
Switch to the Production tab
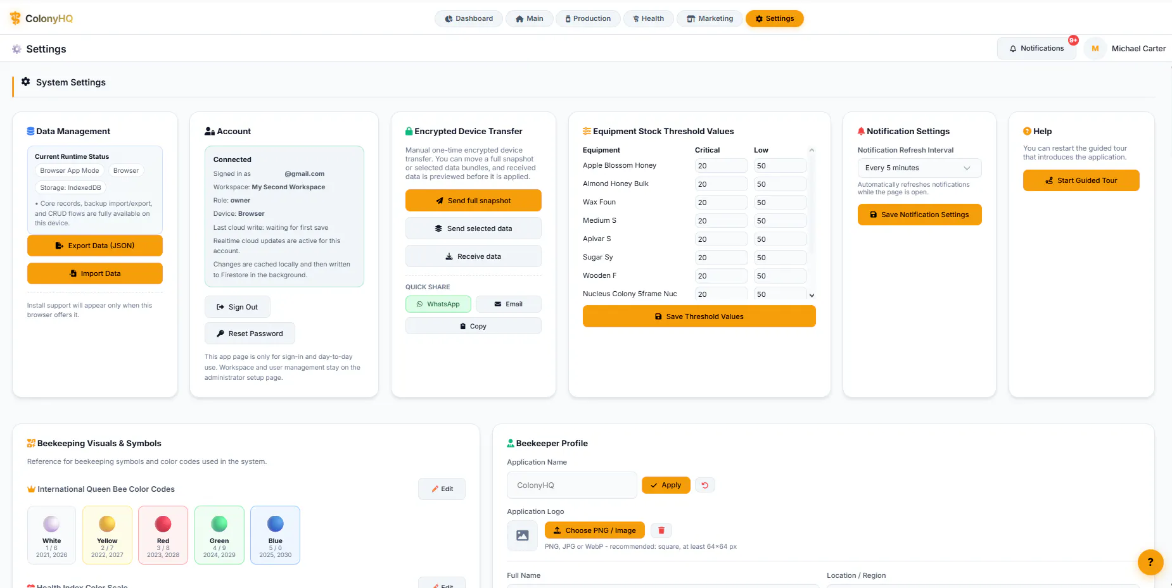(587, 18)
